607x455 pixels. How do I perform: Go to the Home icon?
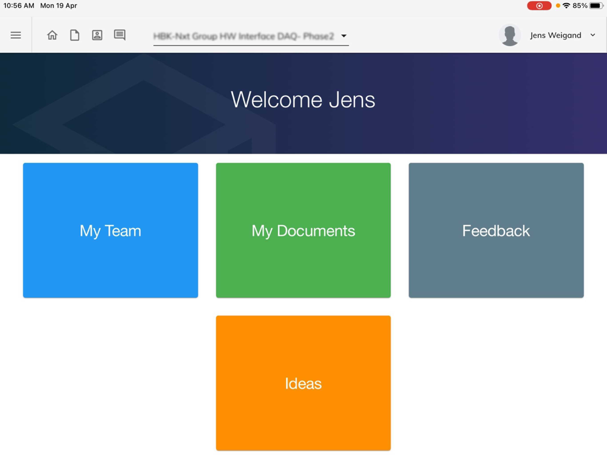point(52,35)
